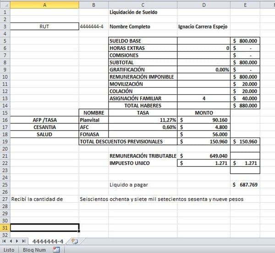Go to first sheet navigation arrow

[4, 241]
